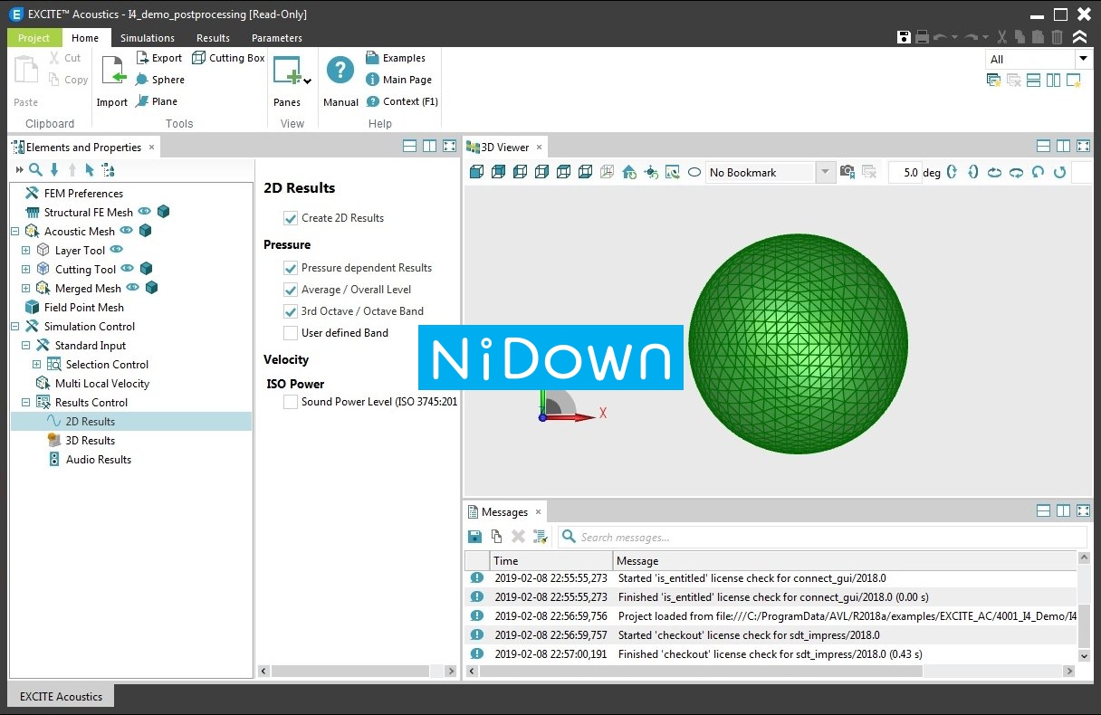Toggle Layer Tool visibility eye

point(116,250)
